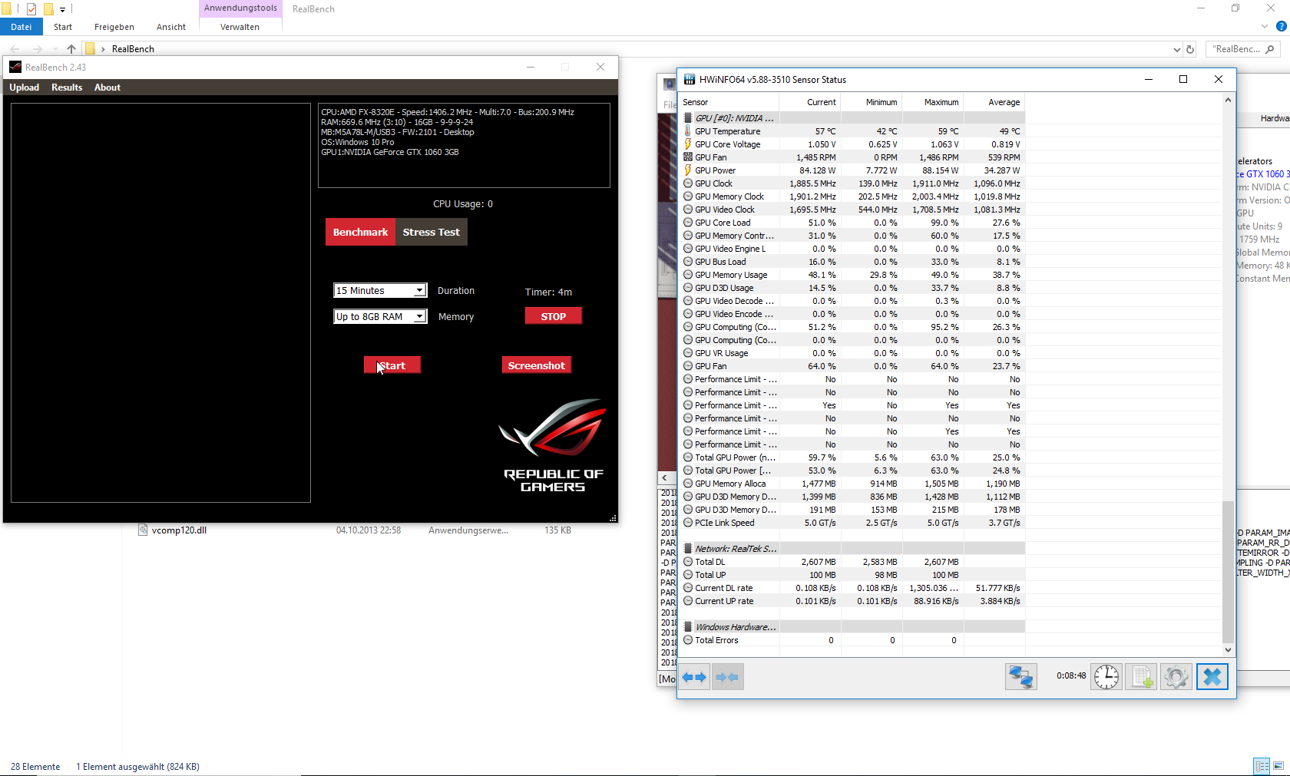This screenshot has height=776, width=1290.
Task: Click the blue X close icon in HWiNFO toolbar
Action: point(1212,677)
